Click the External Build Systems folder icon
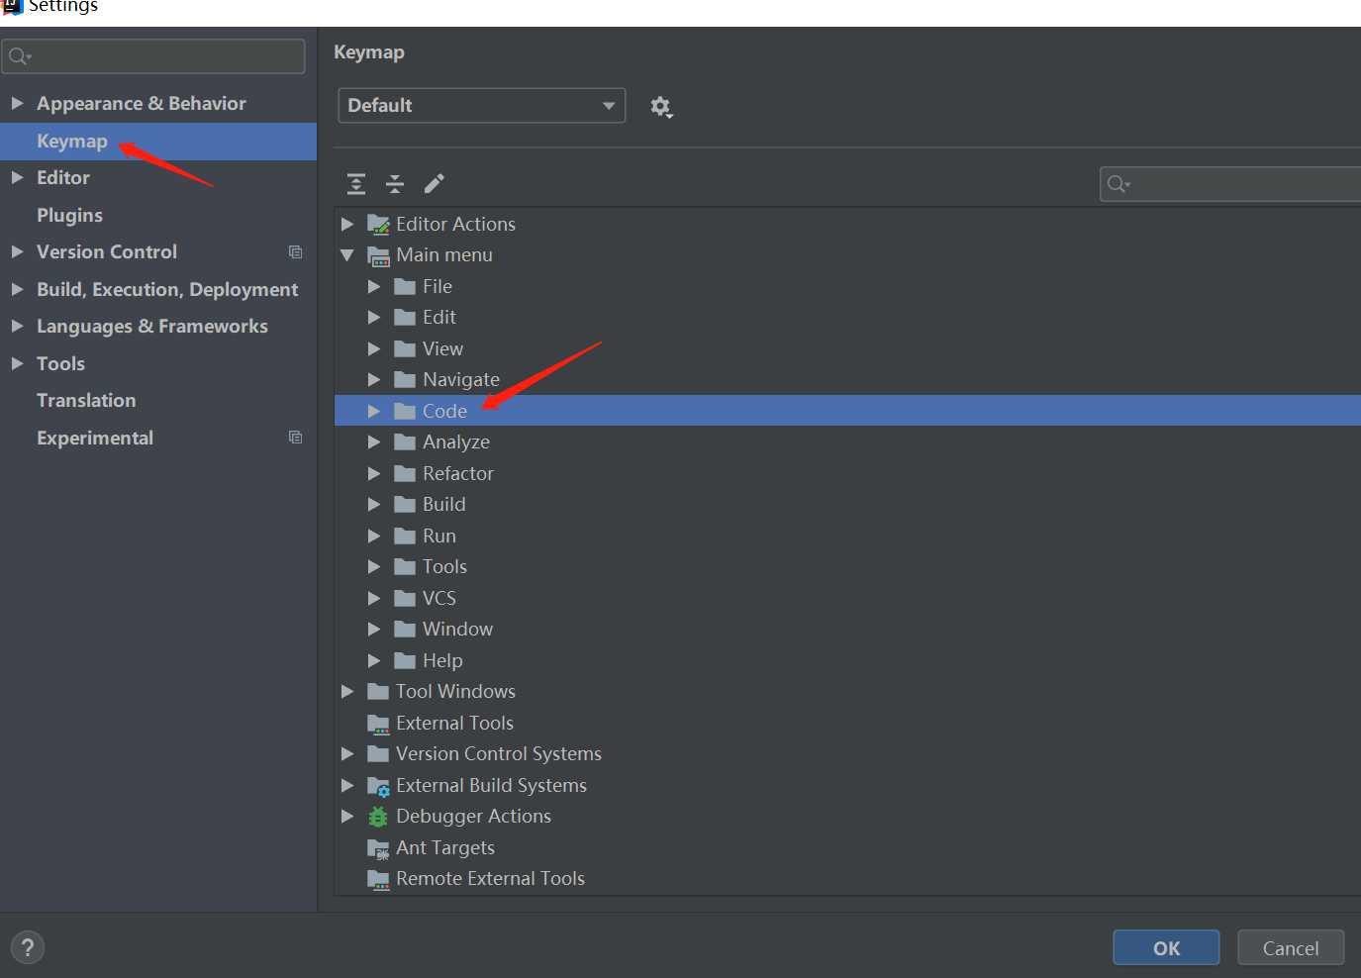The image size is (1361, 978). (x=378, y=786)
